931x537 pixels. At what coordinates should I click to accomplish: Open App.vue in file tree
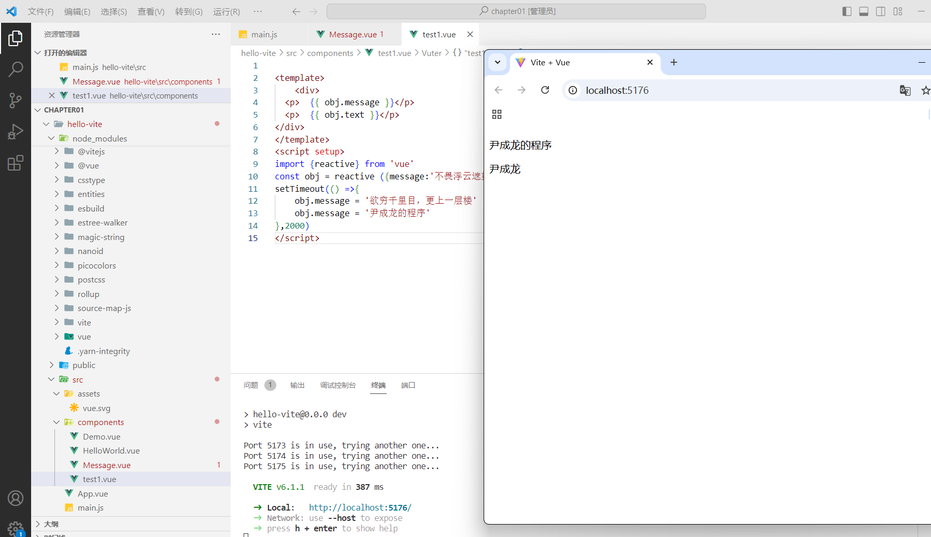click(93, 493)
